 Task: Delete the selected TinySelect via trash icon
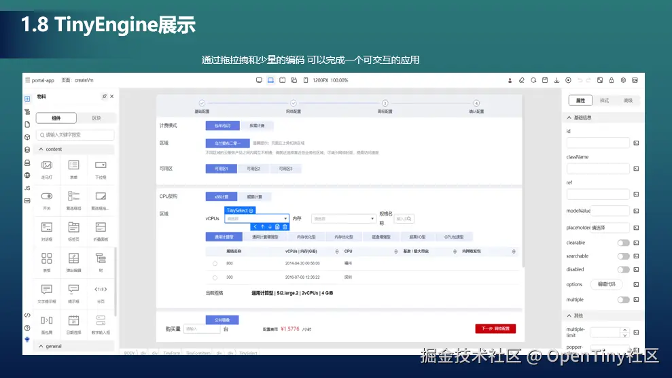pos(285,226)
